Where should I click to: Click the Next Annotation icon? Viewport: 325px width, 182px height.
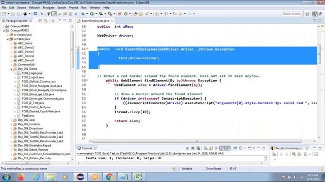click(x=157, y=14)
